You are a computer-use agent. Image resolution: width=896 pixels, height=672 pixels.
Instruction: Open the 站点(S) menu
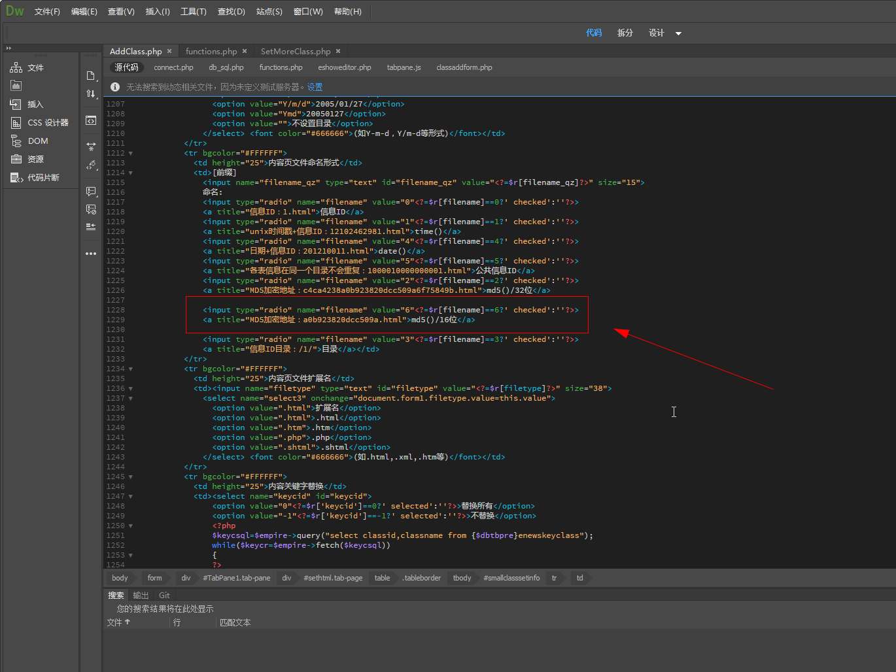(x=269, y=12)
